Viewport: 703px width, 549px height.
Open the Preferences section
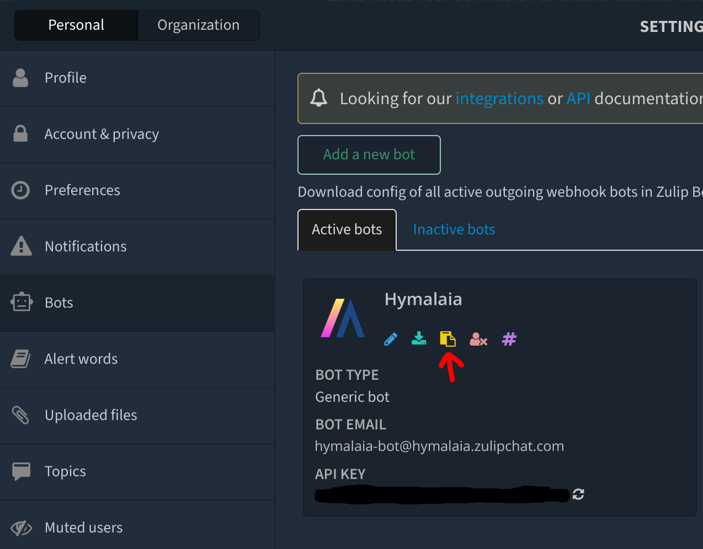point(137,190)
